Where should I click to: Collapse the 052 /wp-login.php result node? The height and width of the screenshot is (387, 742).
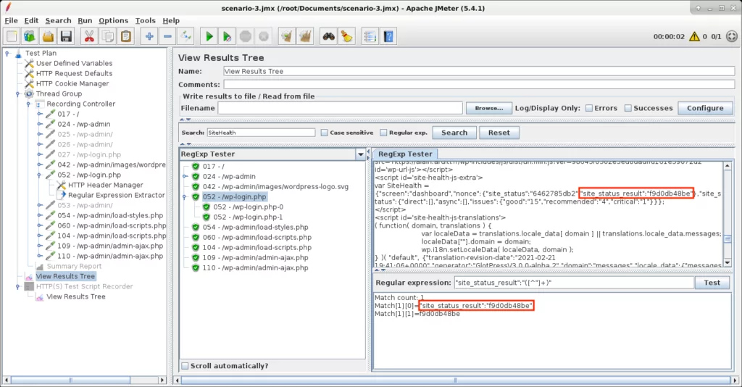186,196
